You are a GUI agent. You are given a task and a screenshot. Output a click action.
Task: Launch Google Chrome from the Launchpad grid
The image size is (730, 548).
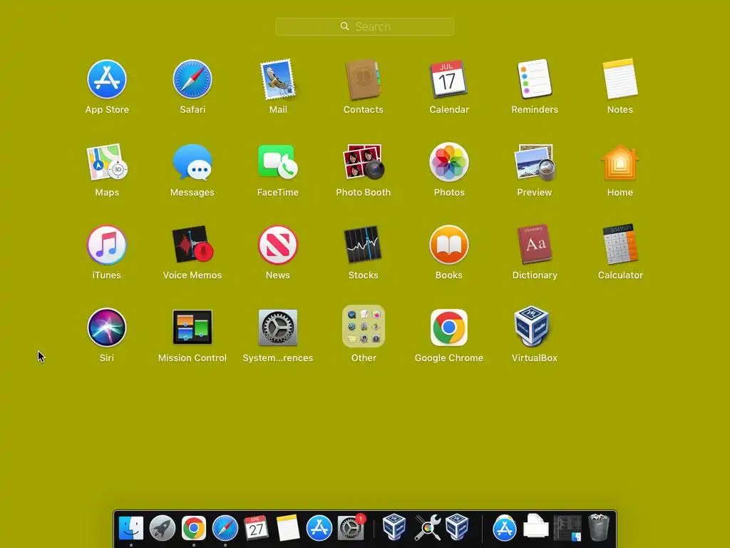[449, 328]
